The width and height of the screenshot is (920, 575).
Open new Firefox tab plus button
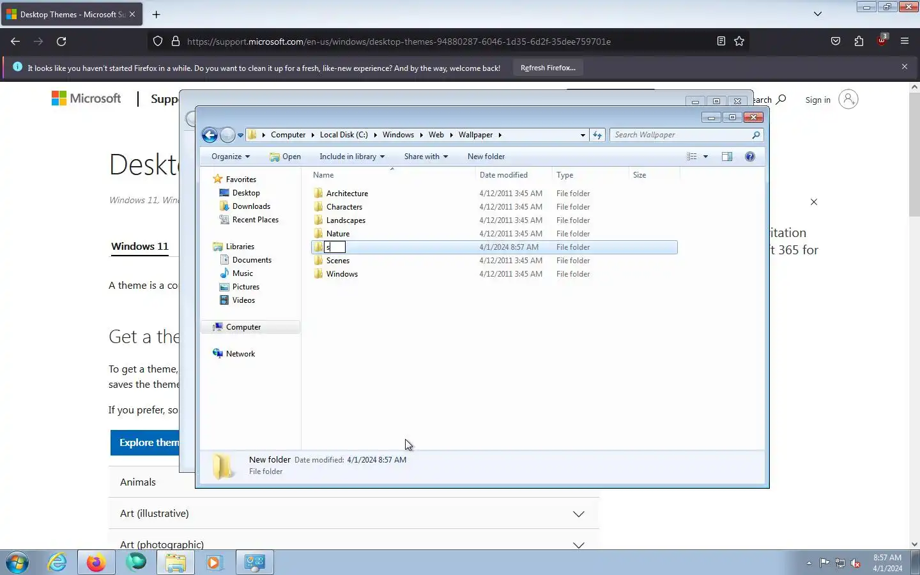[x=157, y=14]
